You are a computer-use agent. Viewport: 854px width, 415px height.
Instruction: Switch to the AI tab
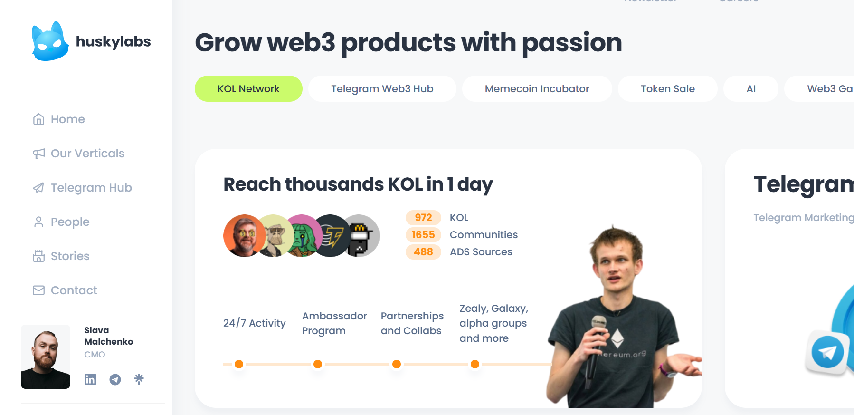click(750, 89)
